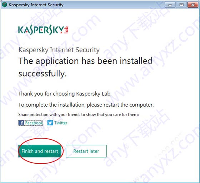Click the "Thank you for choosing Kaspersky Lab" text
200x183 pixels.
65,94
